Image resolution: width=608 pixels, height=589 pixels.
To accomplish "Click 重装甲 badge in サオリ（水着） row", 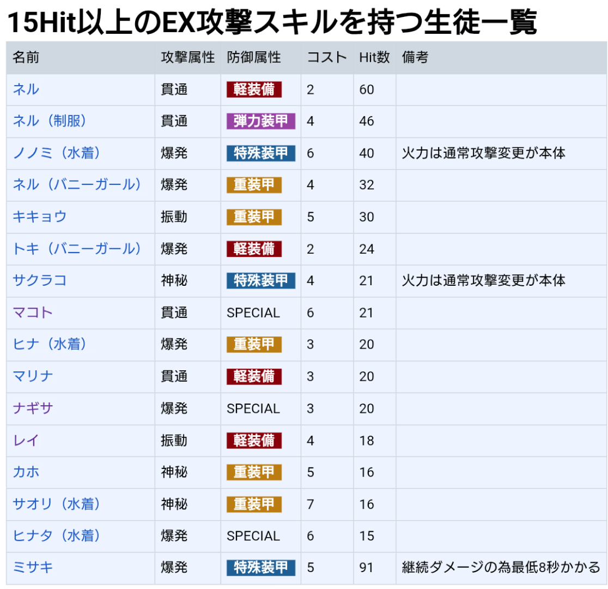I will pos(254,504).
